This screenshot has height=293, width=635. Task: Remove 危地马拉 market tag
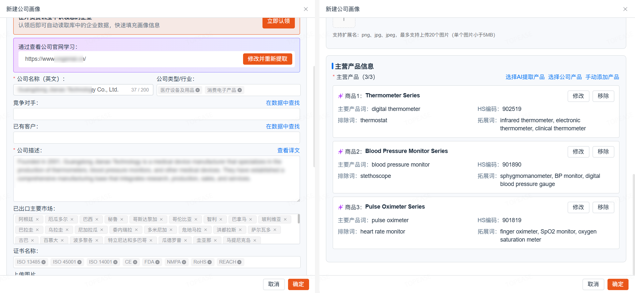tap(206, 230)
